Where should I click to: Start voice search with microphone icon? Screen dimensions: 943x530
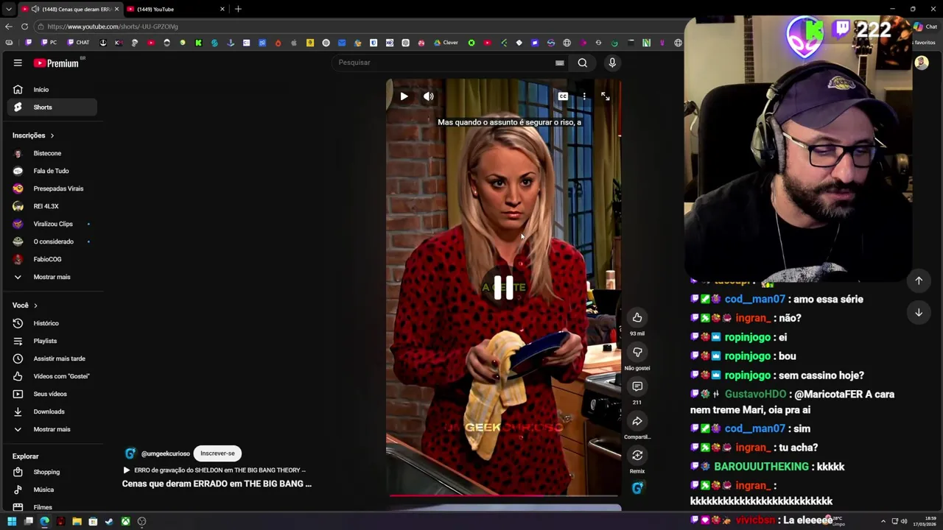(x=612, y=63)
